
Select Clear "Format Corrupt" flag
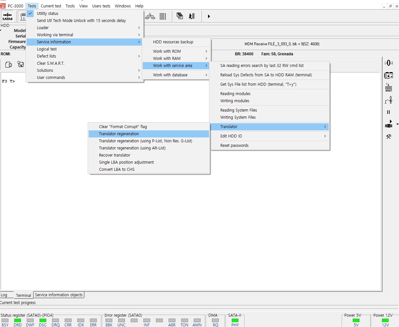149,126
